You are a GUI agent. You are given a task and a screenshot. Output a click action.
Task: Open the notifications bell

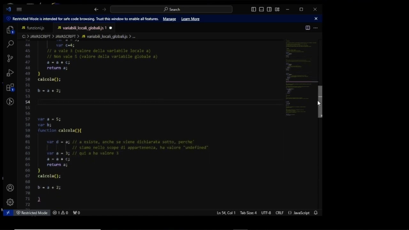(x=316, y=213)
